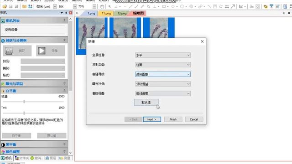Click the rightmost page icon in toolbar
Viewport: 292px width, 164px height.
coord(285,6)
